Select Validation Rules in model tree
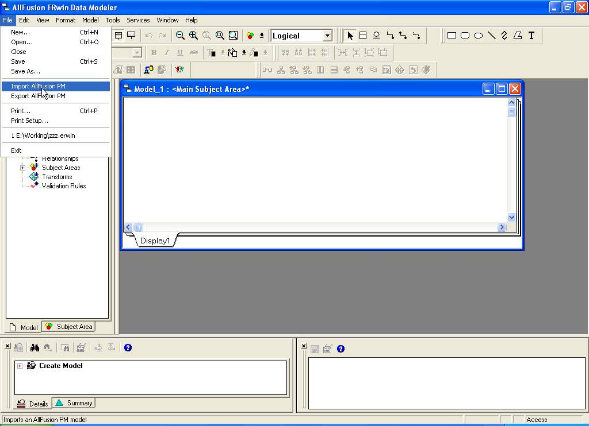Image resolution: width=589 pixels, height=426 pixels. (64, 186)
